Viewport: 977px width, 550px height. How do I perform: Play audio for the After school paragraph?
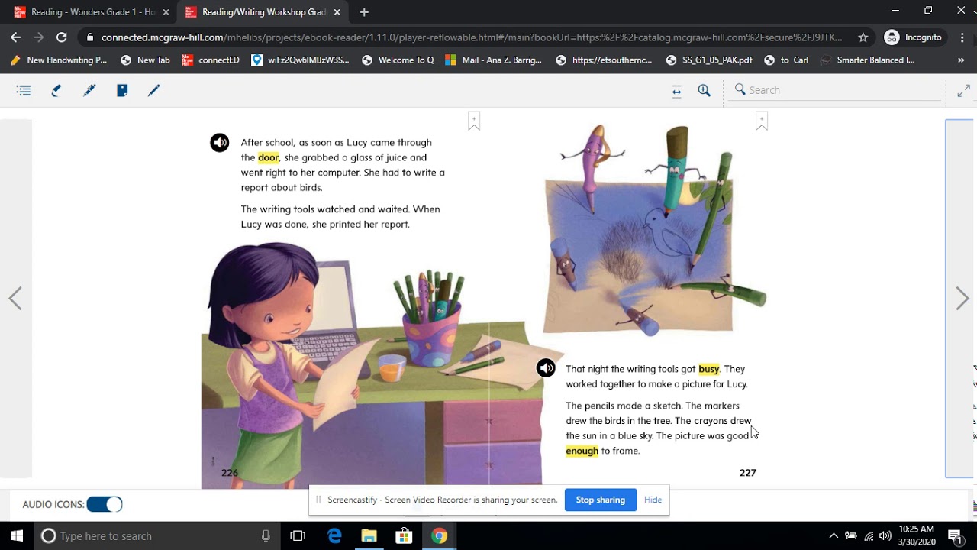click(220, 143)
